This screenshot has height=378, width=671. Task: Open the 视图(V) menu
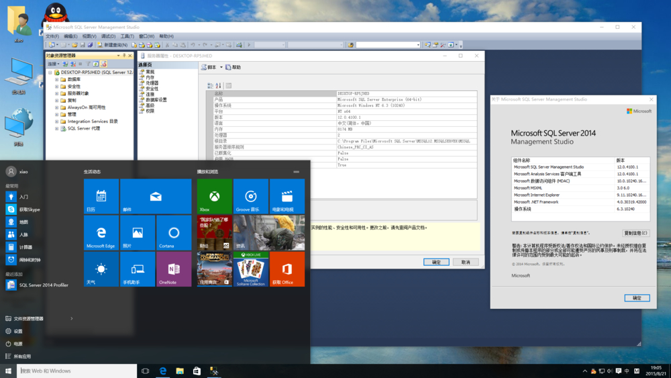89,36
